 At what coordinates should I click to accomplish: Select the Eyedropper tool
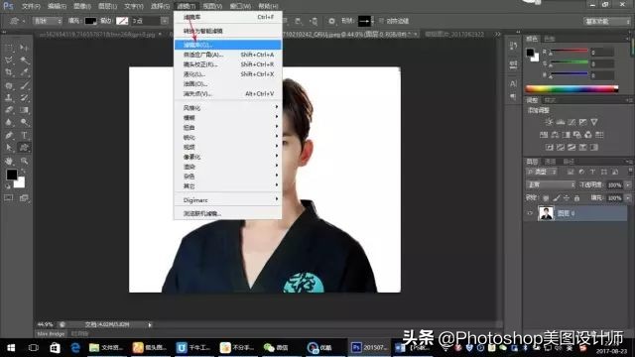tap(24, 72)
